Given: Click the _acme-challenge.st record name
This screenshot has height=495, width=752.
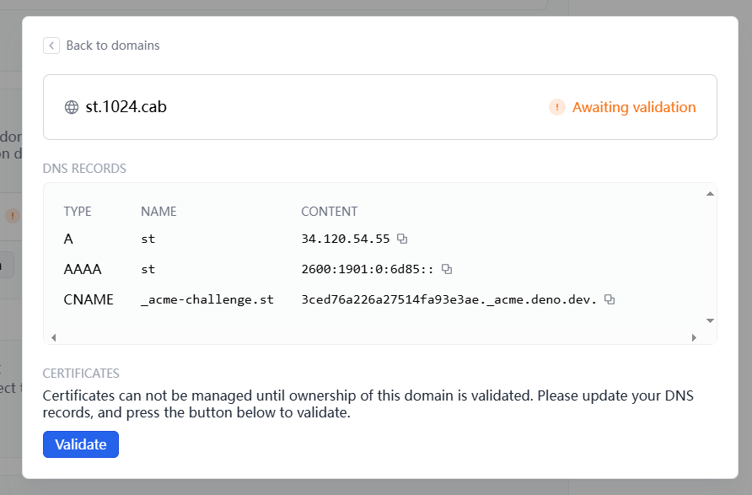Looking at the screenshot, I should [207, 299].
